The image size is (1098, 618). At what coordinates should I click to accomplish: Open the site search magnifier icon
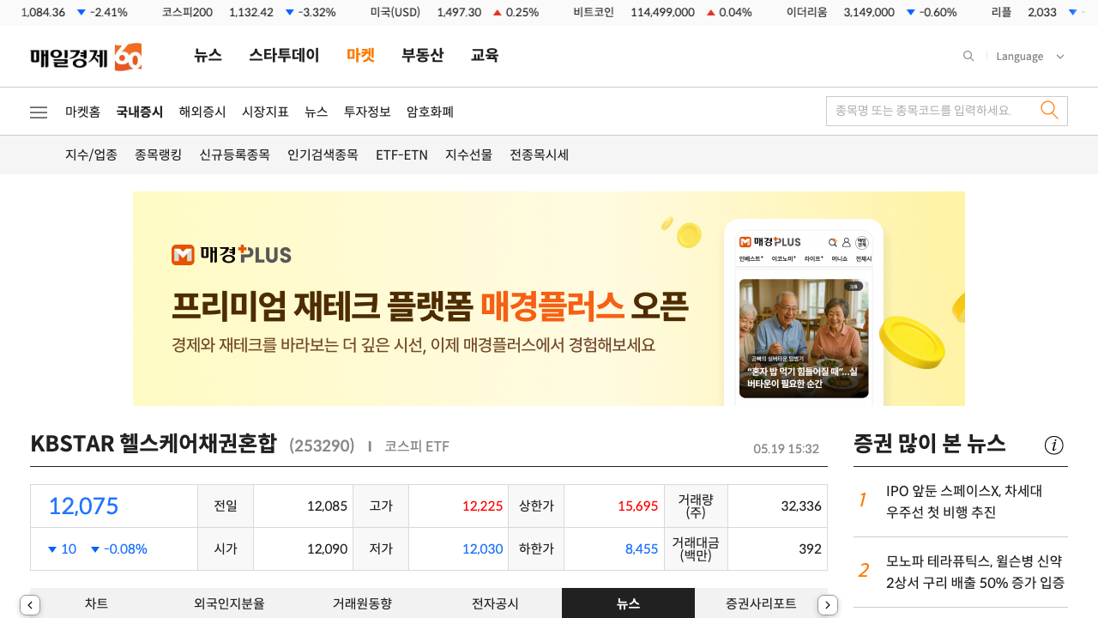tap(968, 57)
